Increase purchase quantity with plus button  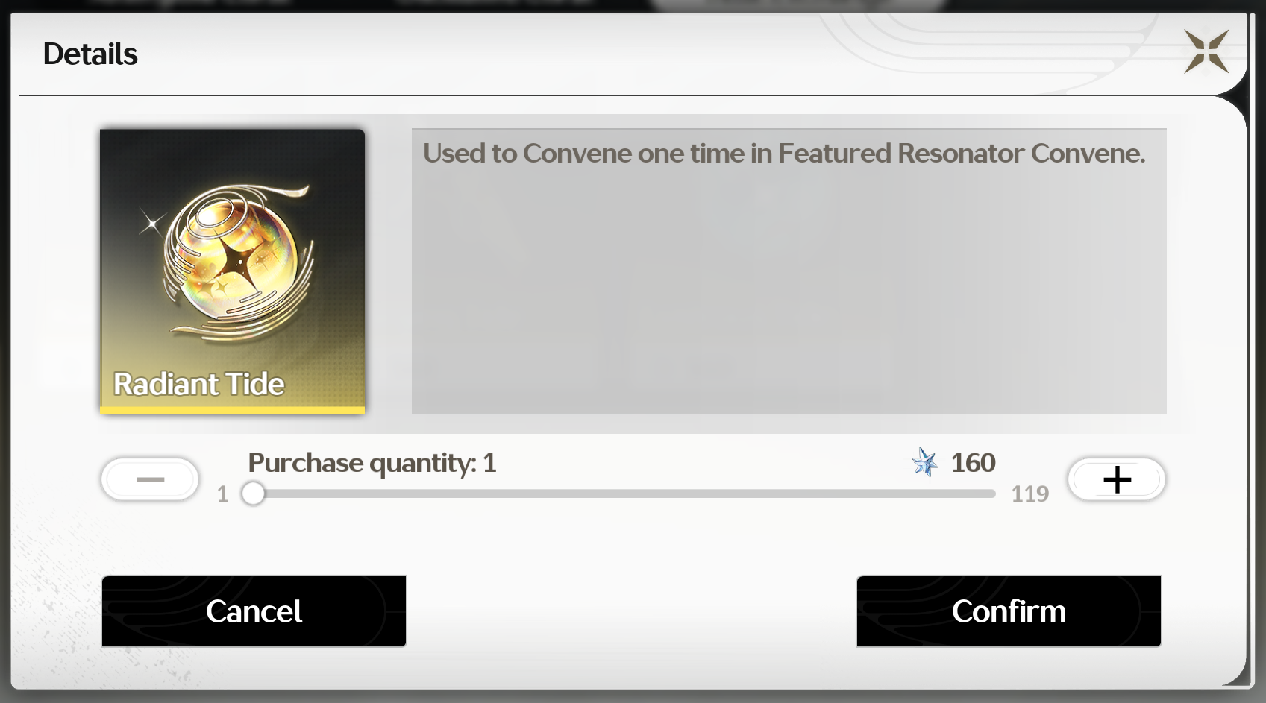point(1117,479)
